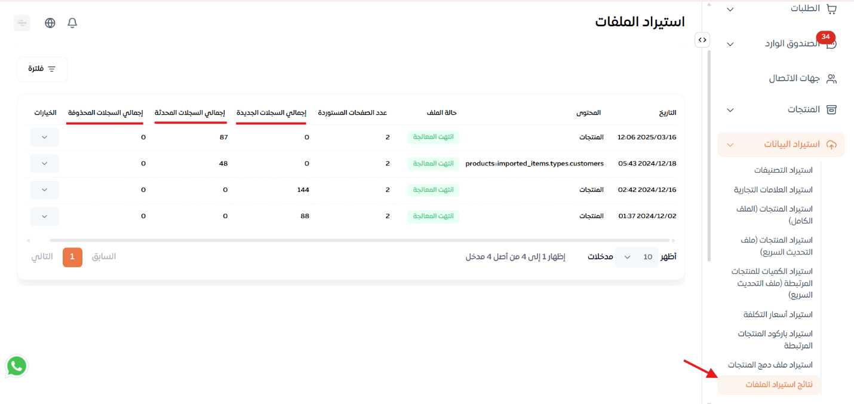The height and width of the screenshot is (404, 854).
Task: Expand the الصندوق الوارد menu chevron
Action: (x=730, y=44)
